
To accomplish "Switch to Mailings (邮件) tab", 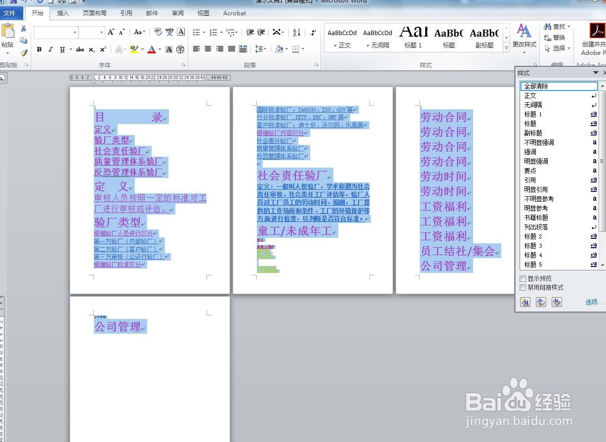I will click(152, 13).
